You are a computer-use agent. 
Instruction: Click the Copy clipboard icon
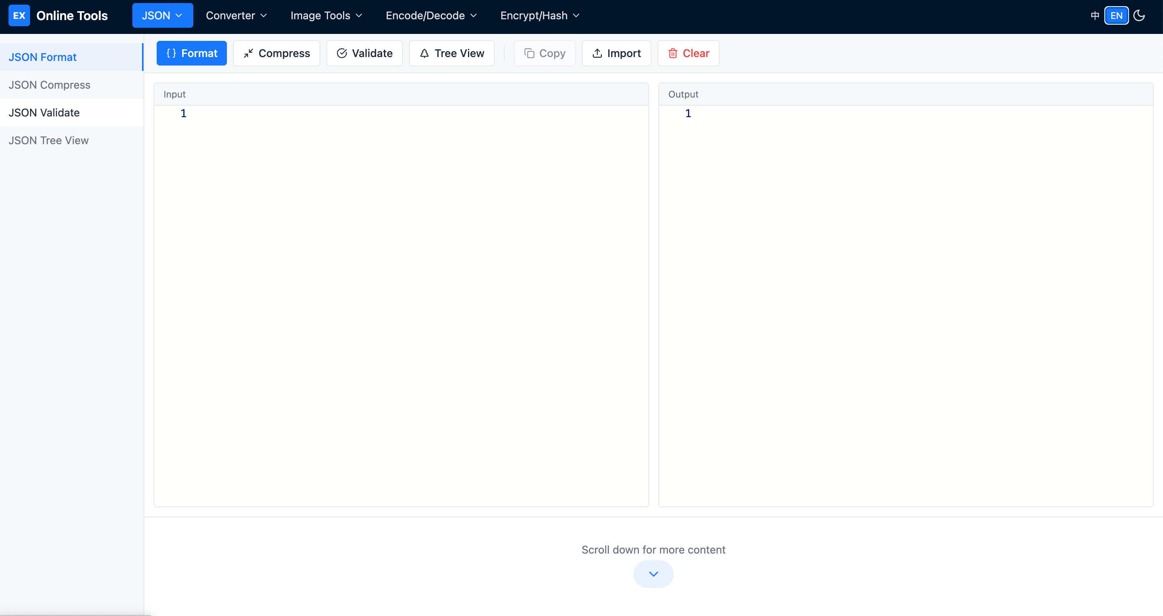(529, 53)
